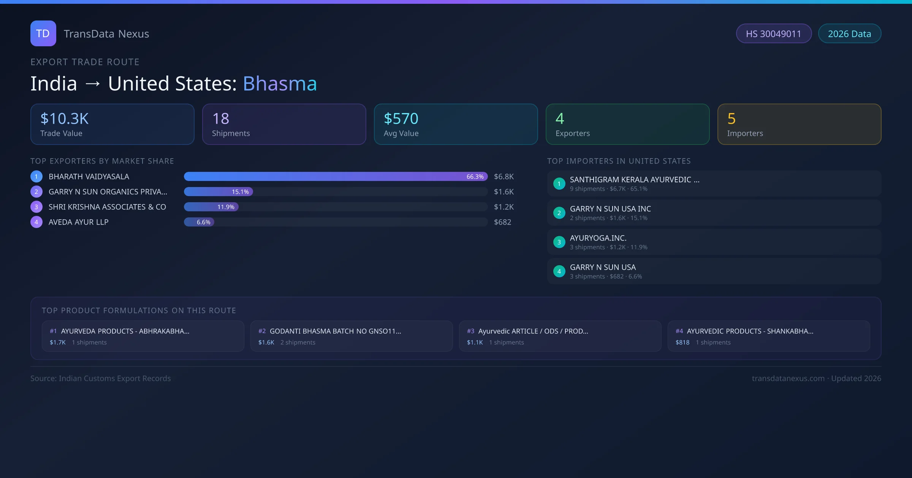Click the TD TransData Nexus logo icon
This screenshot has width=912, height=478.
[43, 33]
